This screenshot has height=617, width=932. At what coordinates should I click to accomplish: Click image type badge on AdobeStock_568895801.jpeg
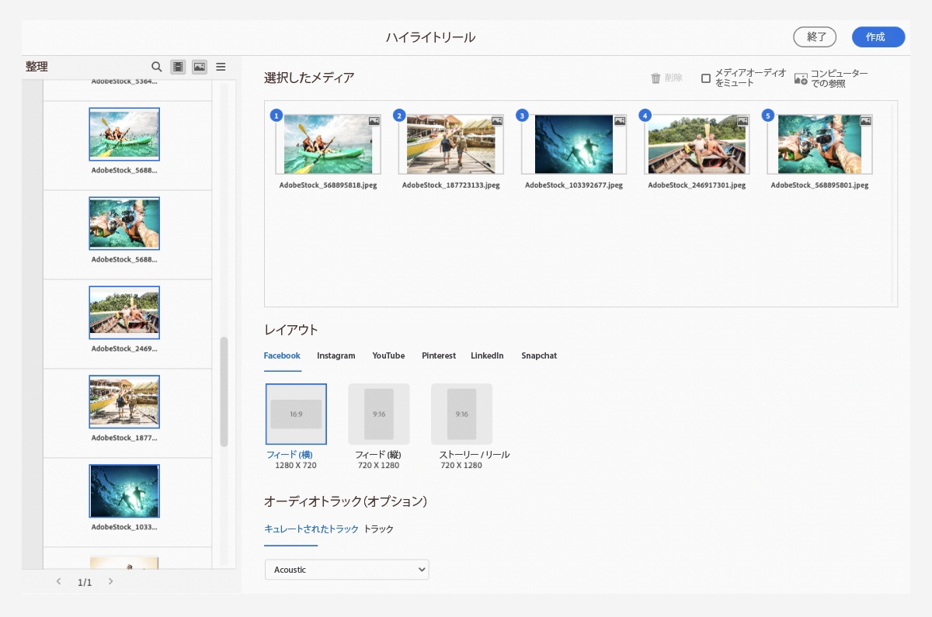point(865,121)
